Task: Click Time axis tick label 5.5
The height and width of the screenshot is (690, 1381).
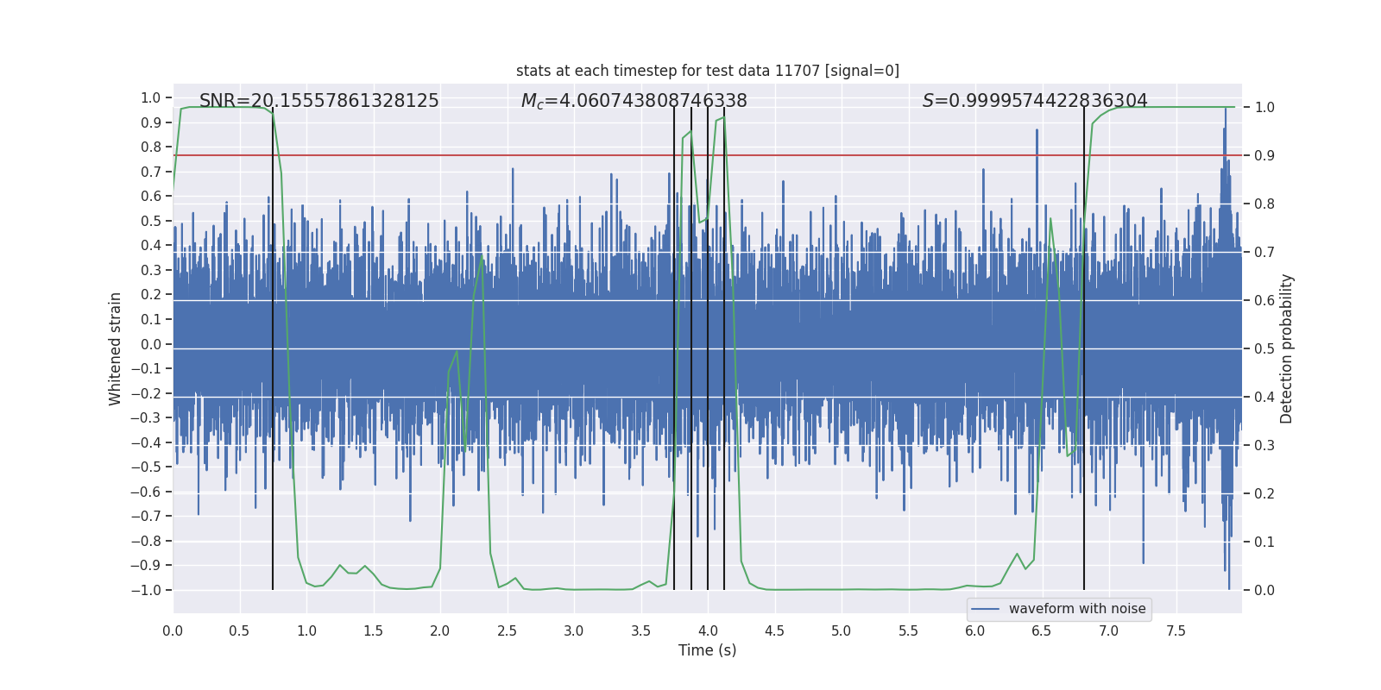Action: click(908, 630)
